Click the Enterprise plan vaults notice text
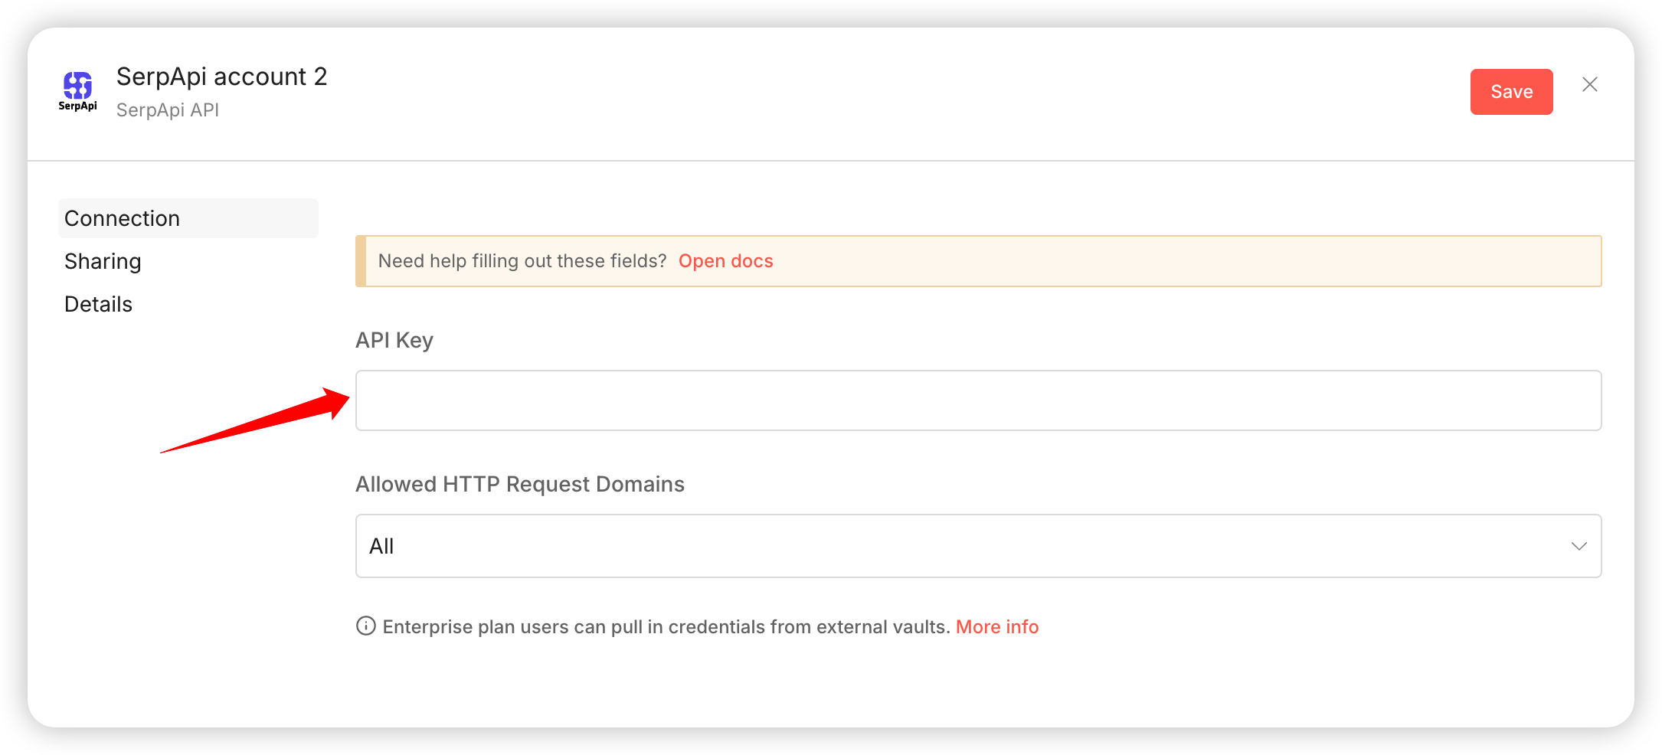Viewport: 1662px width, 755px height. pyautogui.click(x=666, y=627)
